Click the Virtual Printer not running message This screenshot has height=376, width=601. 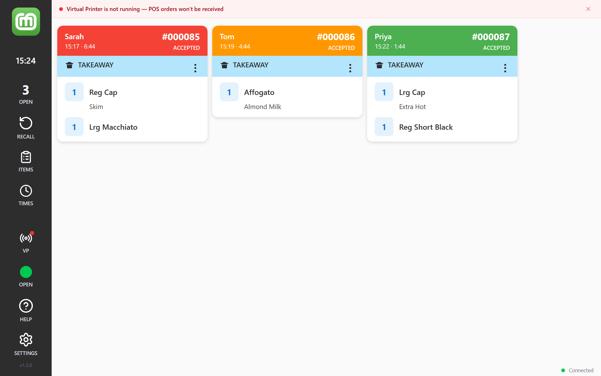click(x=145, y=9)
